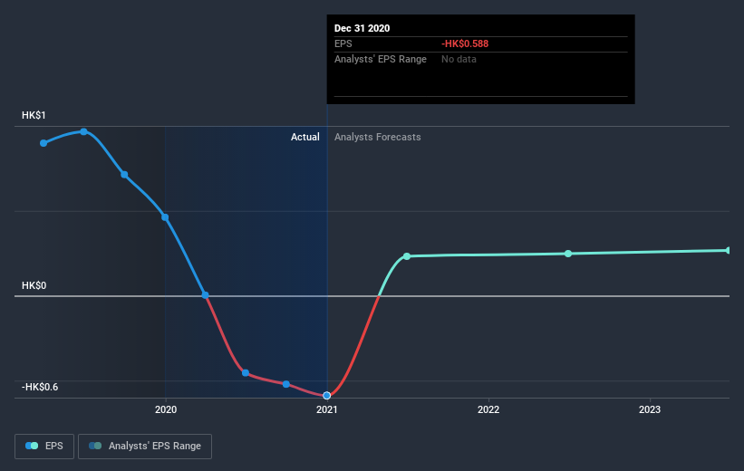744x471 pixels.
Task: Click the 2023 x-axis label
Action: 649,409
